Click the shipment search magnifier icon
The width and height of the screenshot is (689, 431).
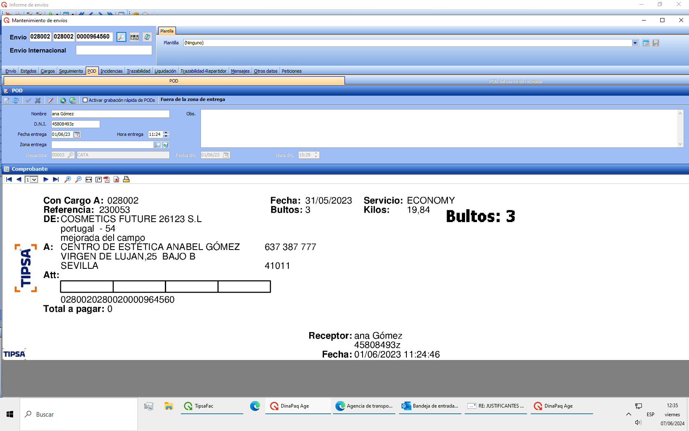tap(121, 37)
